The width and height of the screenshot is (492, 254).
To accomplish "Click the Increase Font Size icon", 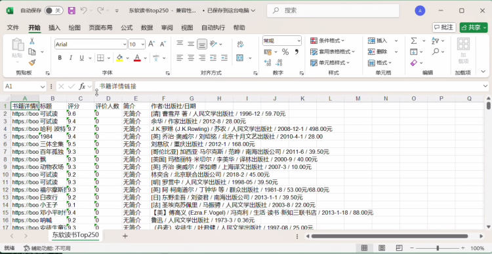I will pos(152,44).
